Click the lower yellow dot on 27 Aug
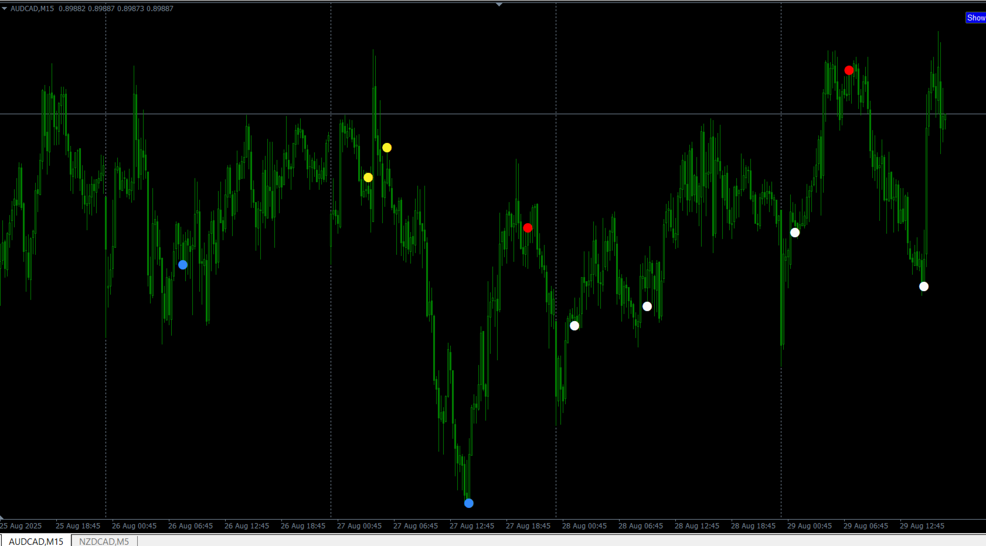Viewport: 986px width, 546px height. [x=368, y=178]
